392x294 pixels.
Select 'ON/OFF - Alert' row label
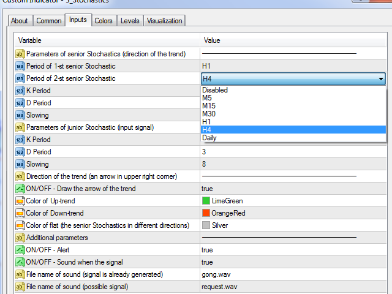click(x=48, y=250)
